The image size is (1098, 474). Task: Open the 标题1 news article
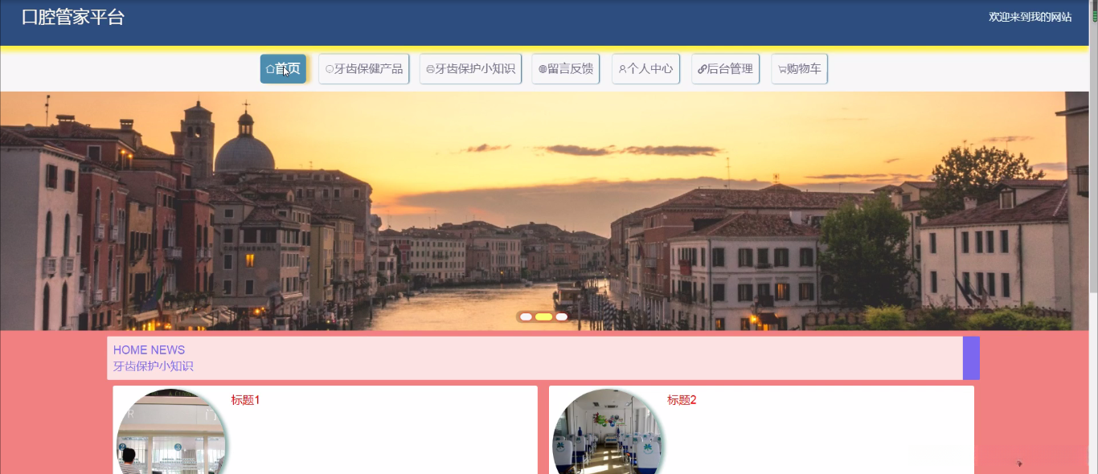click(245, 400)
